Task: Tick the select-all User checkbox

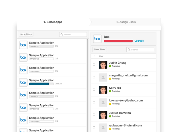Action: [94, 56]
